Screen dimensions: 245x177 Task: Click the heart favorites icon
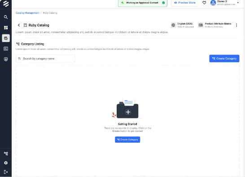click(x=204, y=3)
